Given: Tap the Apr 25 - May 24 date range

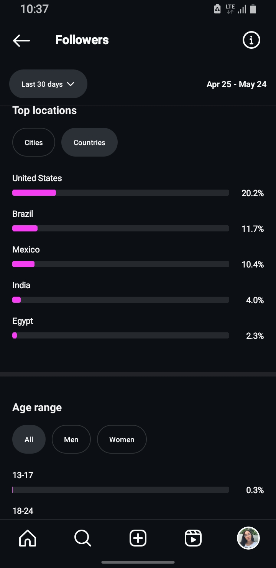Looking at the screenshot, I should click(237, 84).
